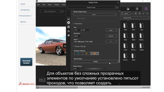This screenshot has width=164, height=92.
Task: Open the Turntable tab icon in Output Tools
Action: [x=69, y=31]
